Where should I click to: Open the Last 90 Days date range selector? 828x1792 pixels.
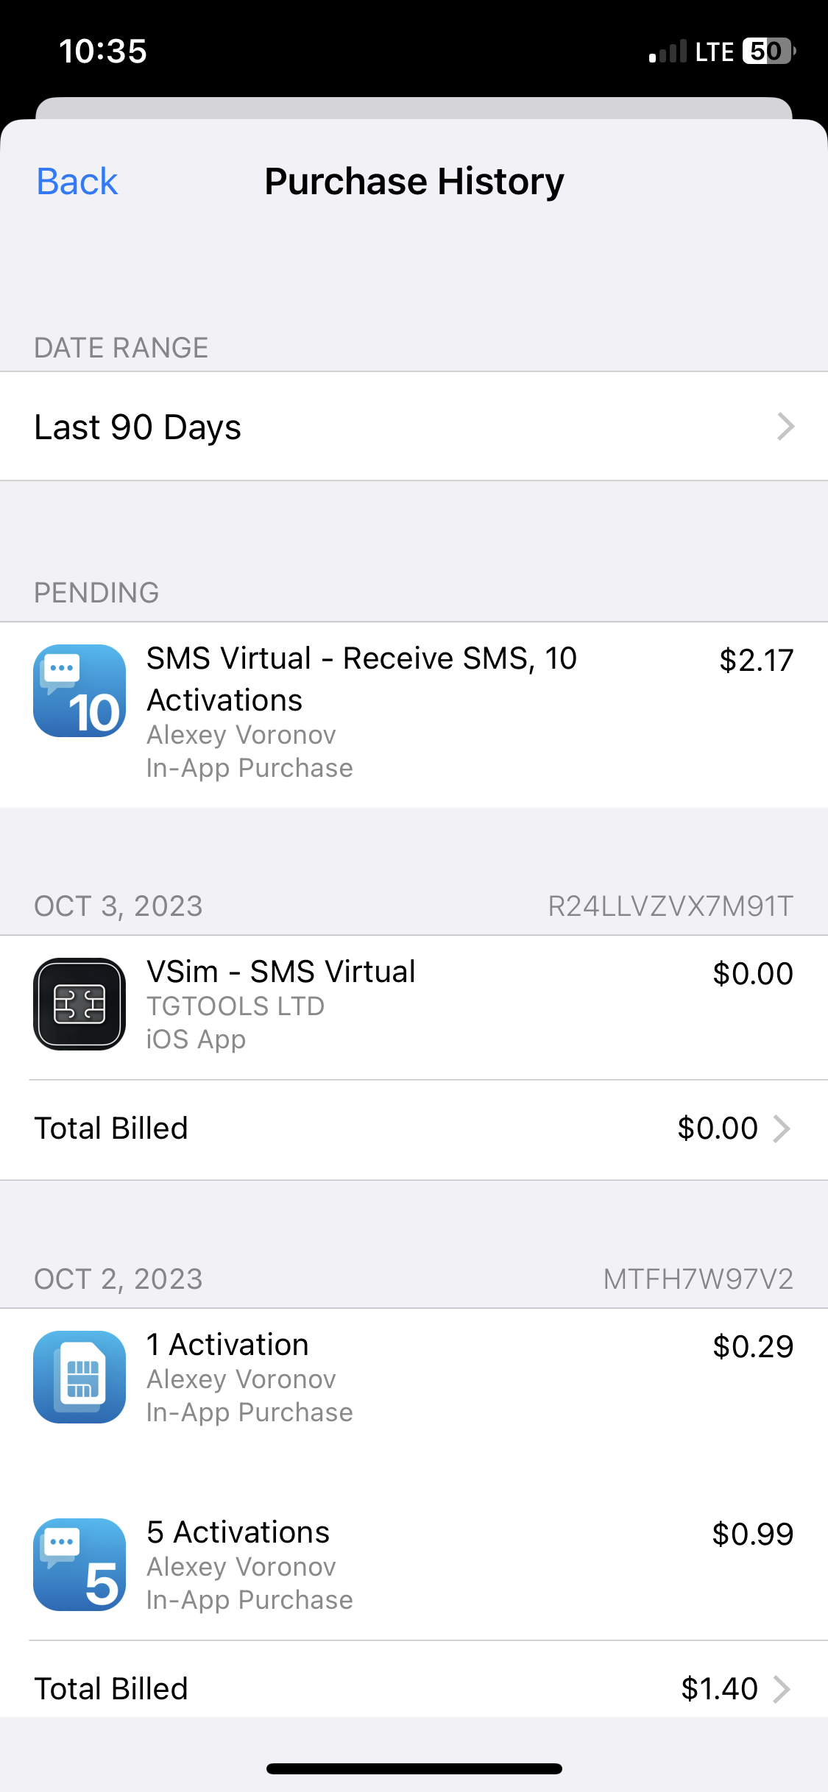click(x=414, y=427)
